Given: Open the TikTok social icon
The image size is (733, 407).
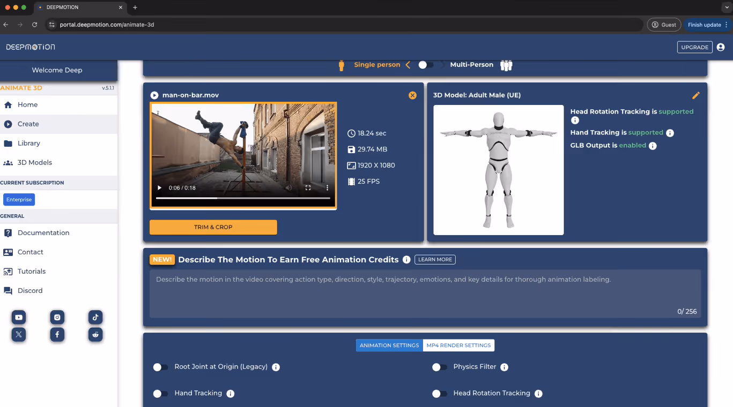Looking at the screenshot, I should pos(95,317).
